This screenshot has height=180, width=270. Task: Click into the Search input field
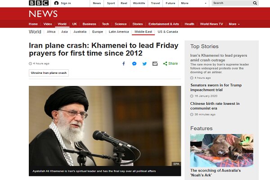(x=232, y=3)
